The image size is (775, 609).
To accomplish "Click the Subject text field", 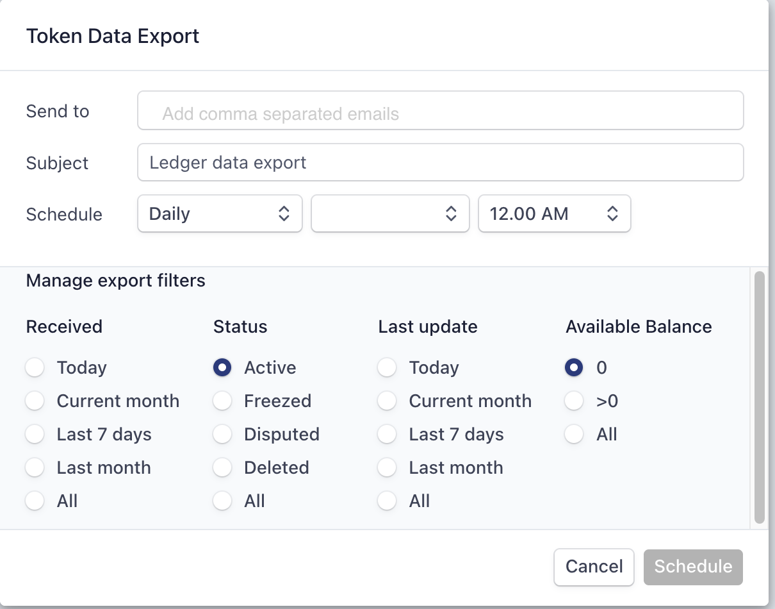I will [x=440, y=163].
